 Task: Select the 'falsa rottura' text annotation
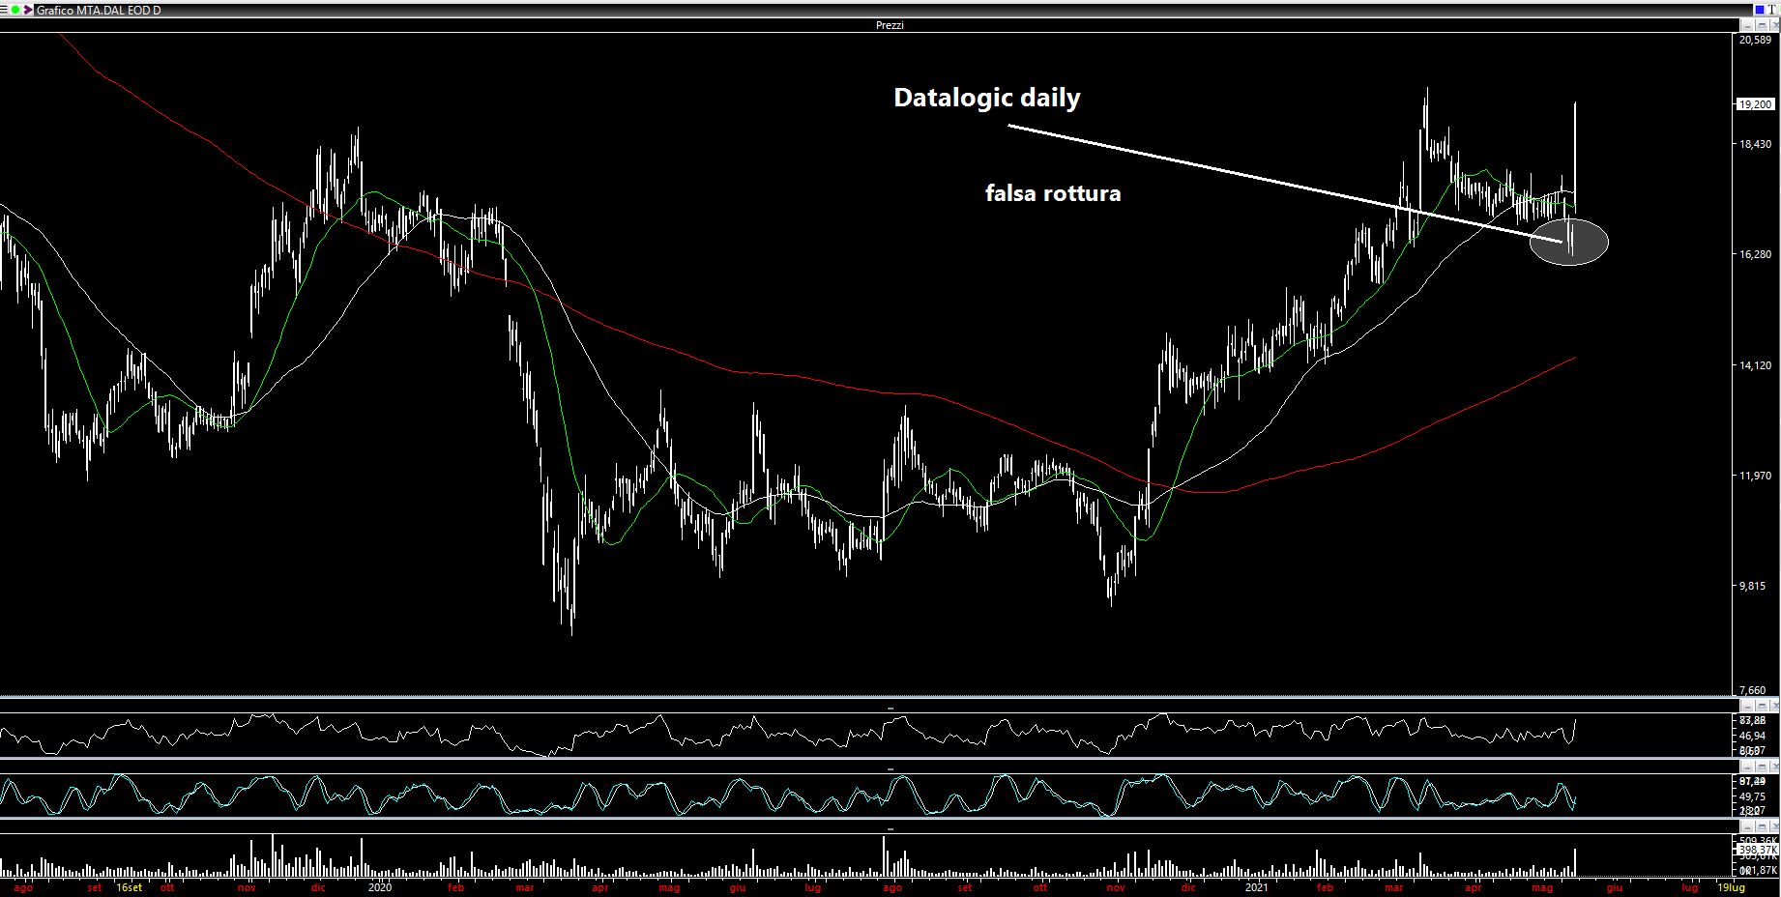(x=1053, y=193)
